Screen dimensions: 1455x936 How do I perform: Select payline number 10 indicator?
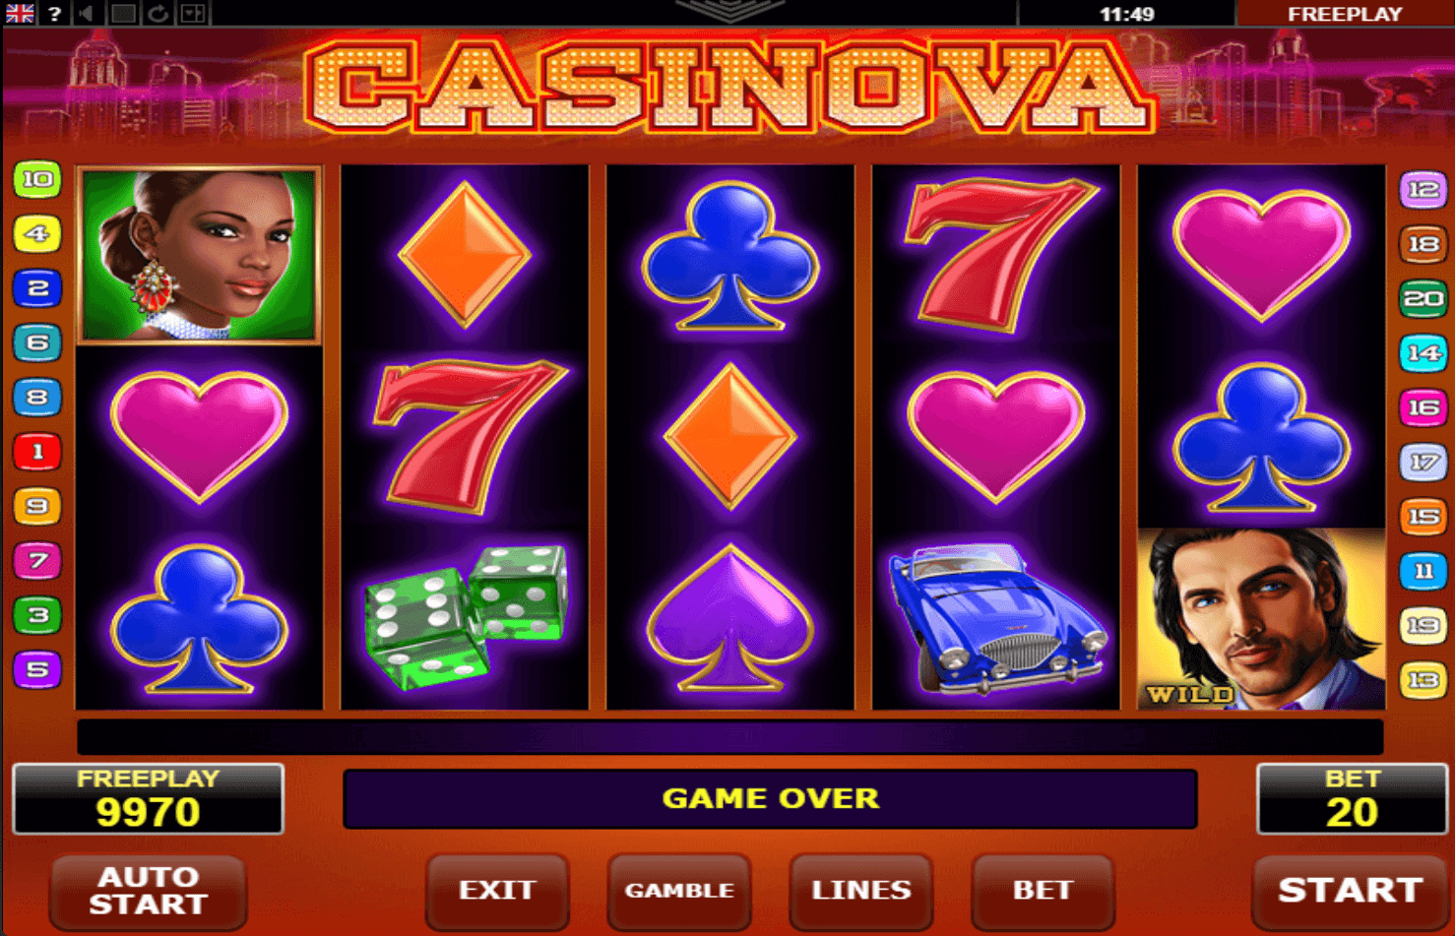[x=37, y=179]
